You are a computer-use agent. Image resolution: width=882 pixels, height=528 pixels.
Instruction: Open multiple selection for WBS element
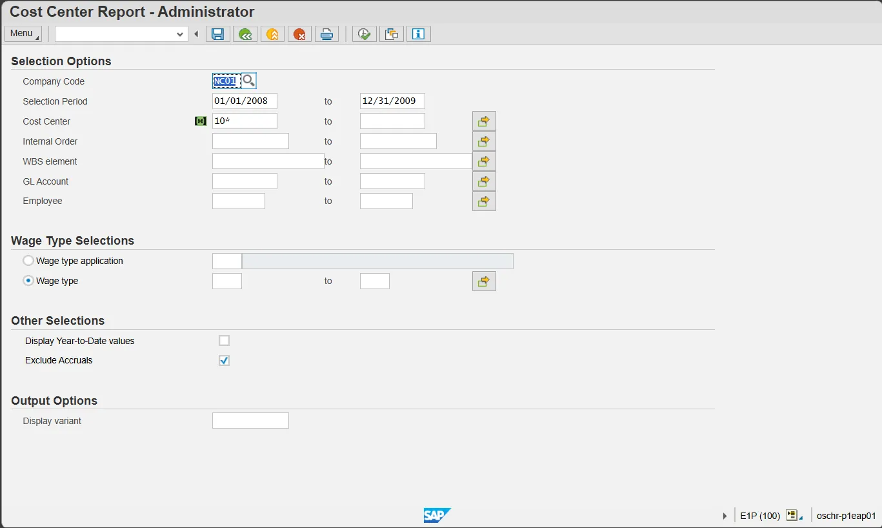pos(484,161)
